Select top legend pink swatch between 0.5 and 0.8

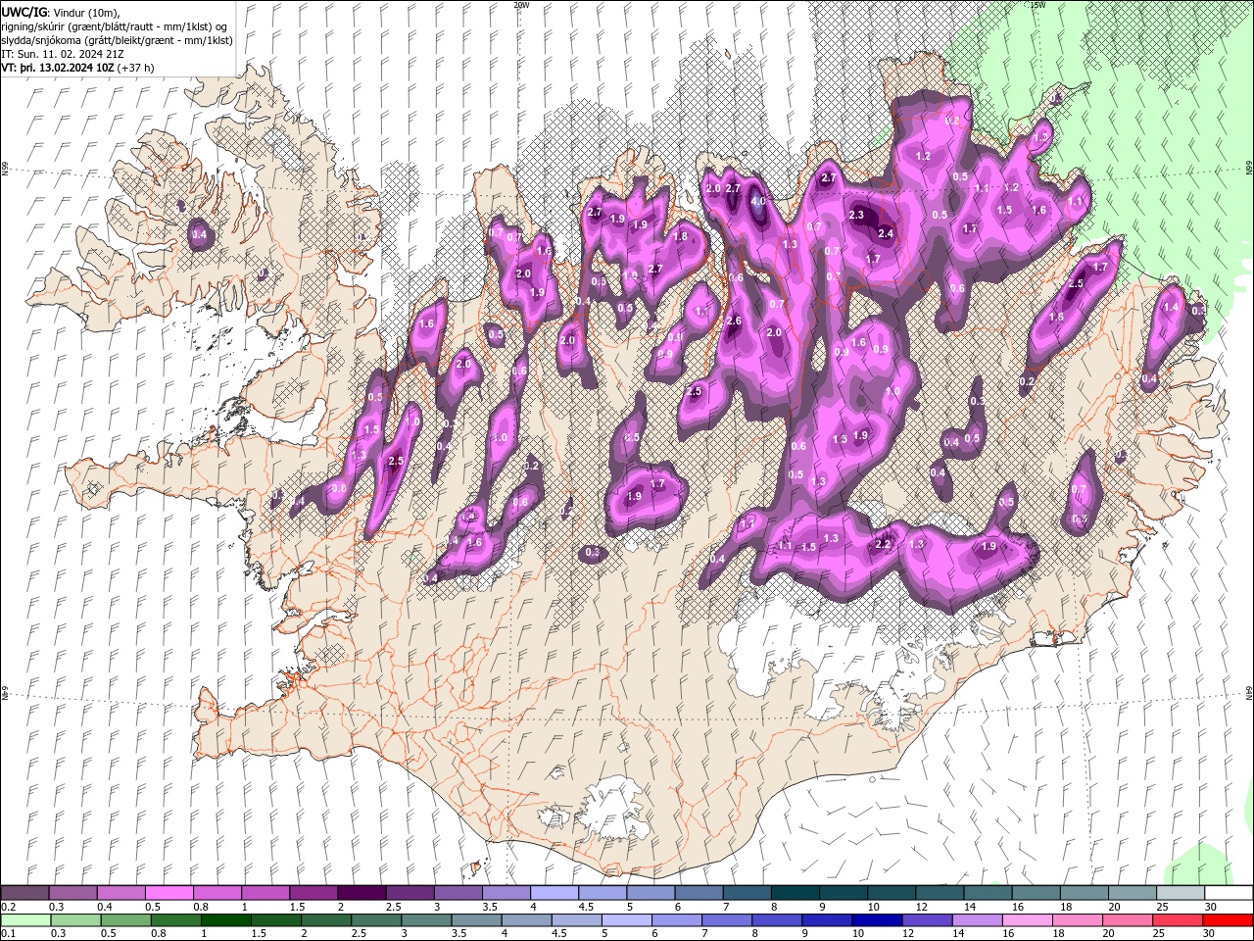pyautogui.click(x=169, y=893)
